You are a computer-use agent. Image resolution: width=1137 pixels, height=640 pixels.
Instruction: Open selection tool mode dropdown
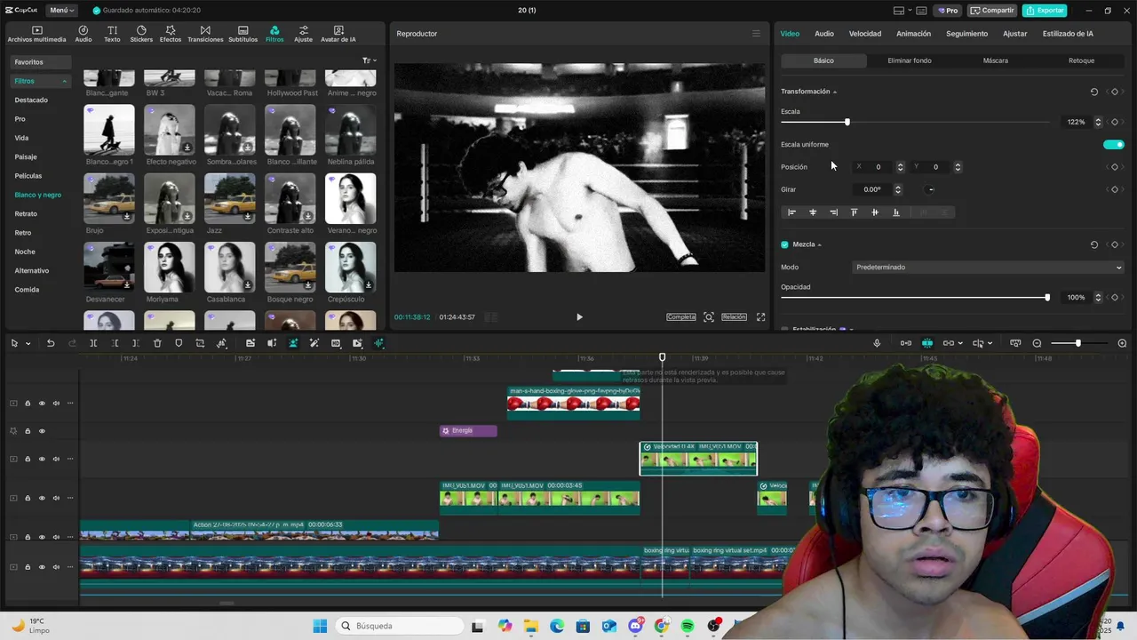point(28,343)
